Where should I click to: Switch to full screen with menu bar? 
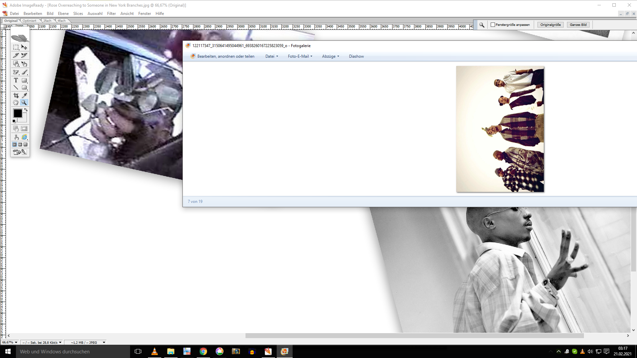20,145
